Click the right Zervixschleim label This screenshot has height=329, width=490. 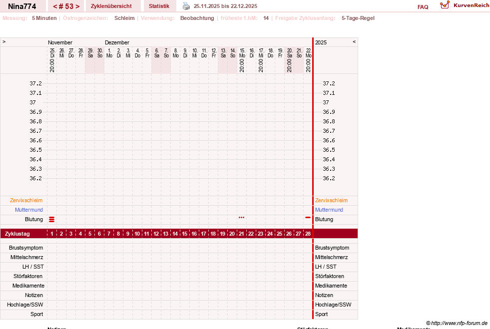click(x=331, y=200)
